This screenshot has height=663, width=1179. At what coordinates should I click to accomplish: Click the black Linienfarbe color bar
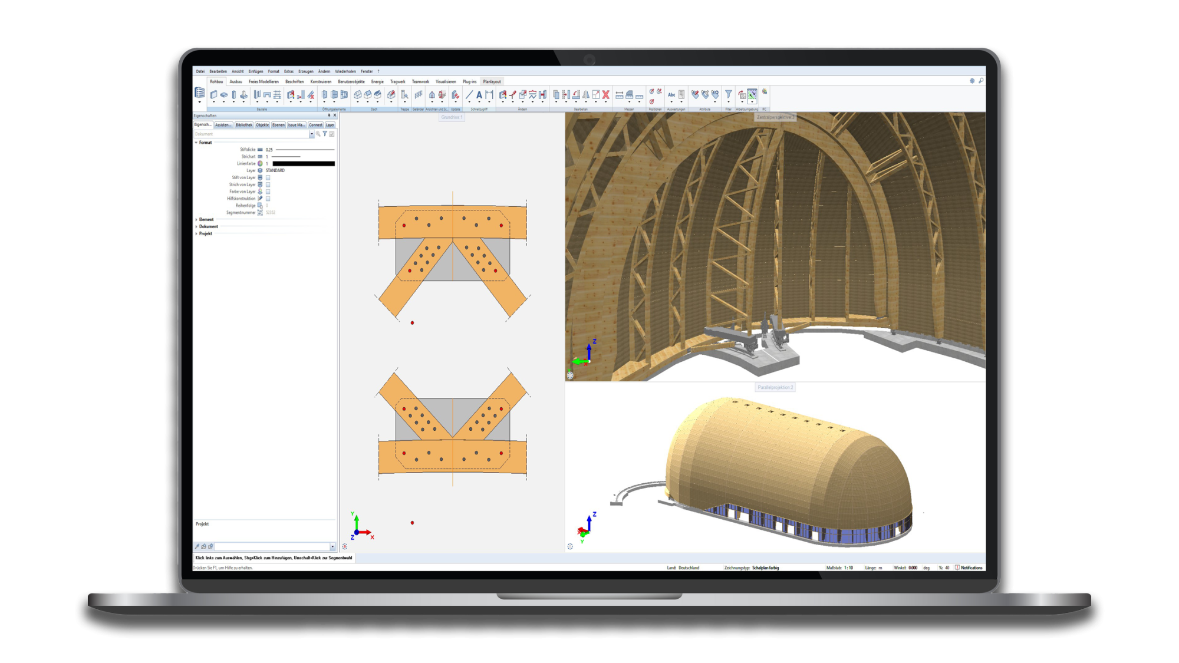pos(303,164)
